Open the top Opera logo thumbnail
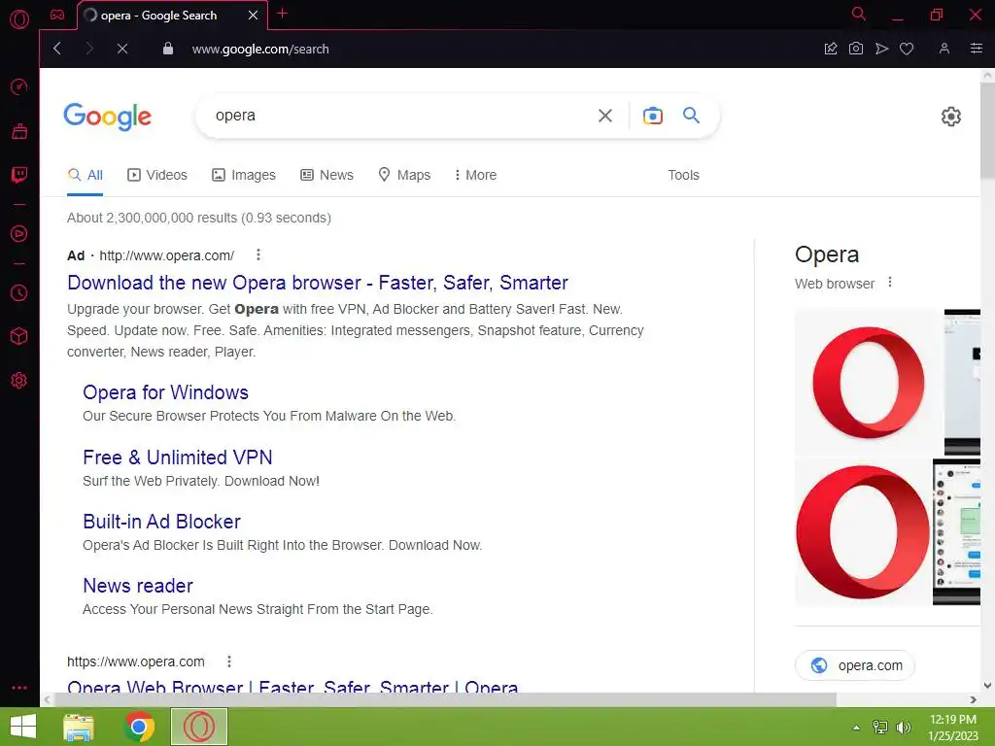This screenshot has width=995, height=746. (x=868, y=382)
